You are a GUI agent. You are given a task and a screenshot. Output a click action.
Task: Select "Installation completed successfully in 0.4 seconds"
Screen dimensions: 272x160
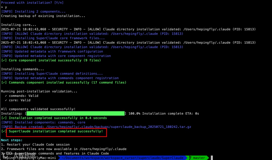(58, 118)
